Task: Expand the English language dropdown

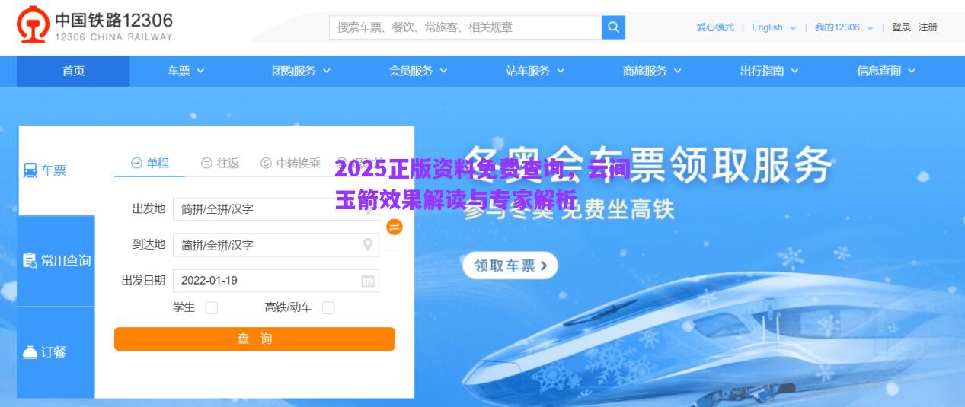Action: [774, 27]
